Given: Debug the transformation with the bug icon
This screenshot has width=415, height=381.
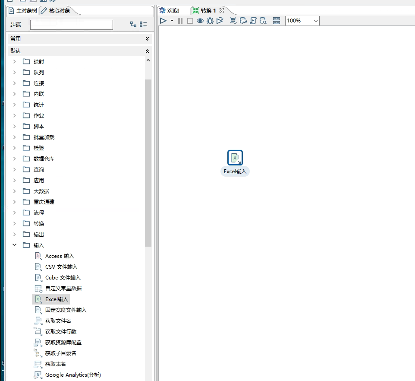Looking at the screenshot, I should click(x=210, y=21).
